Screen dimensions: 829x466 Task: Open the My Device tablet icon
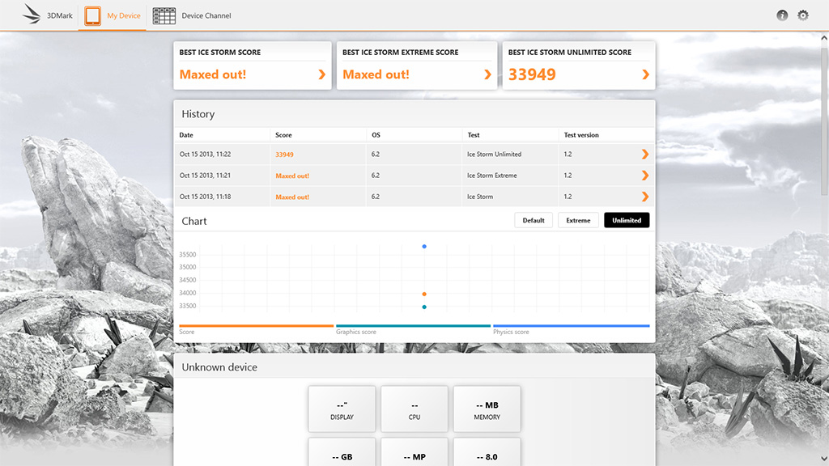pos(92,15)
